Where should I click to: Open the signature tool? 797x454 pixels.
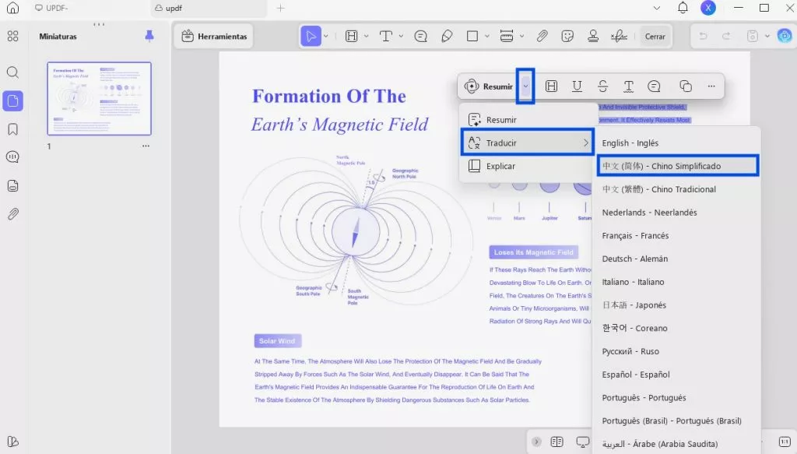619,36
